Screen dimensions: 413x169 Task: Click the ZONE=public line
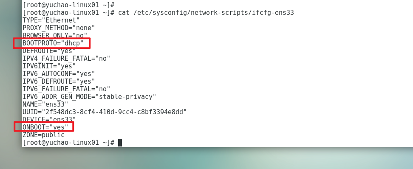click(x=43, y=135)
